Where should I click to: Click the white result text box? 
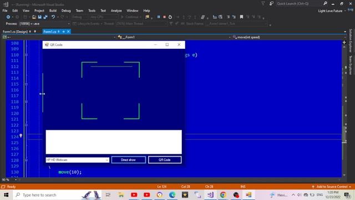114,142
